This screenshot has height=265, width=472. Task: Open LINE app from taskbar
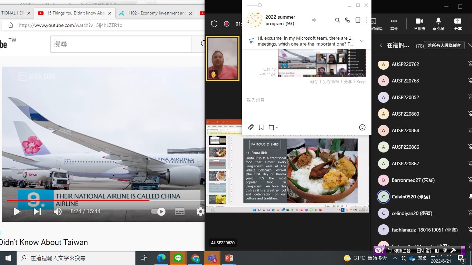tap(178, 258)
